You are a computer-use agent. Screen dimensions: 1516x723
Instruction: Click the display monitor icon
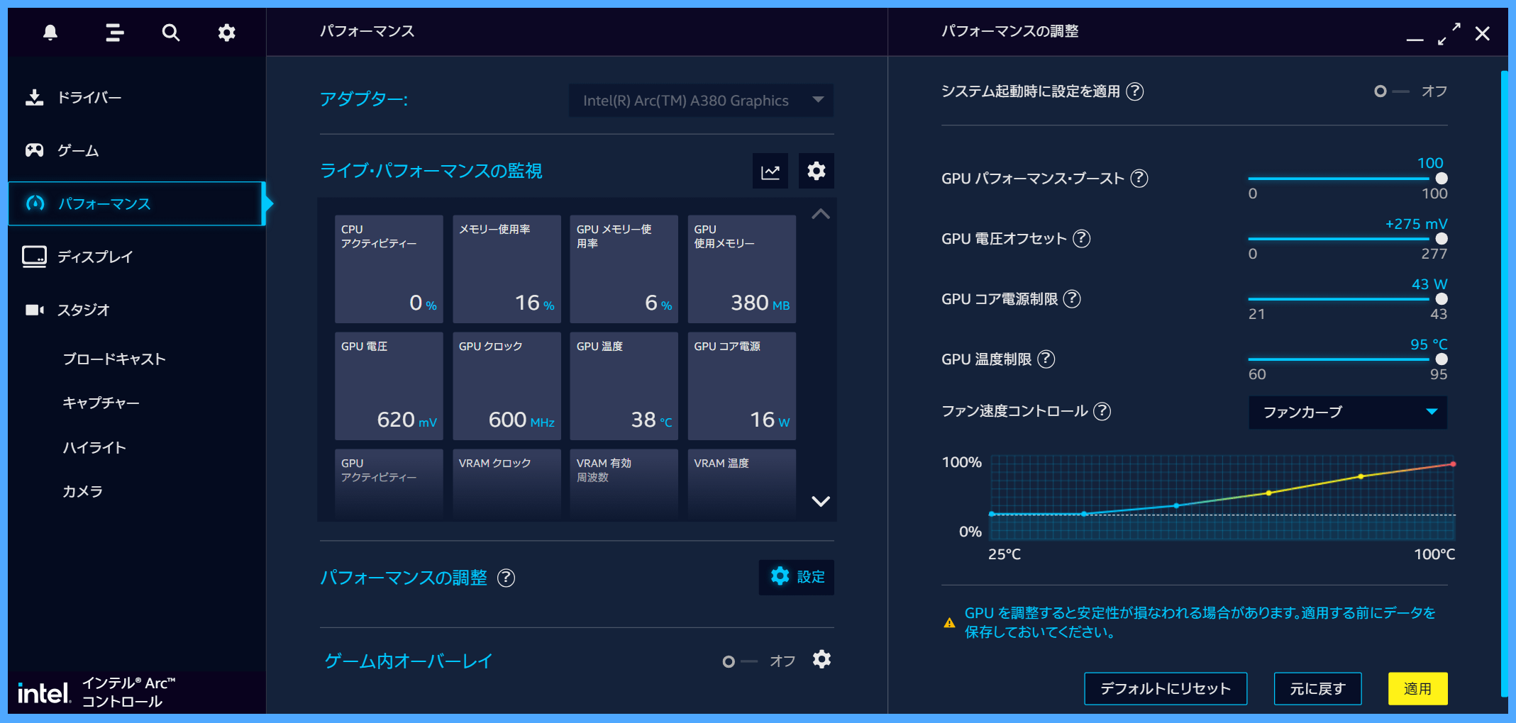[x=34, y=257]
